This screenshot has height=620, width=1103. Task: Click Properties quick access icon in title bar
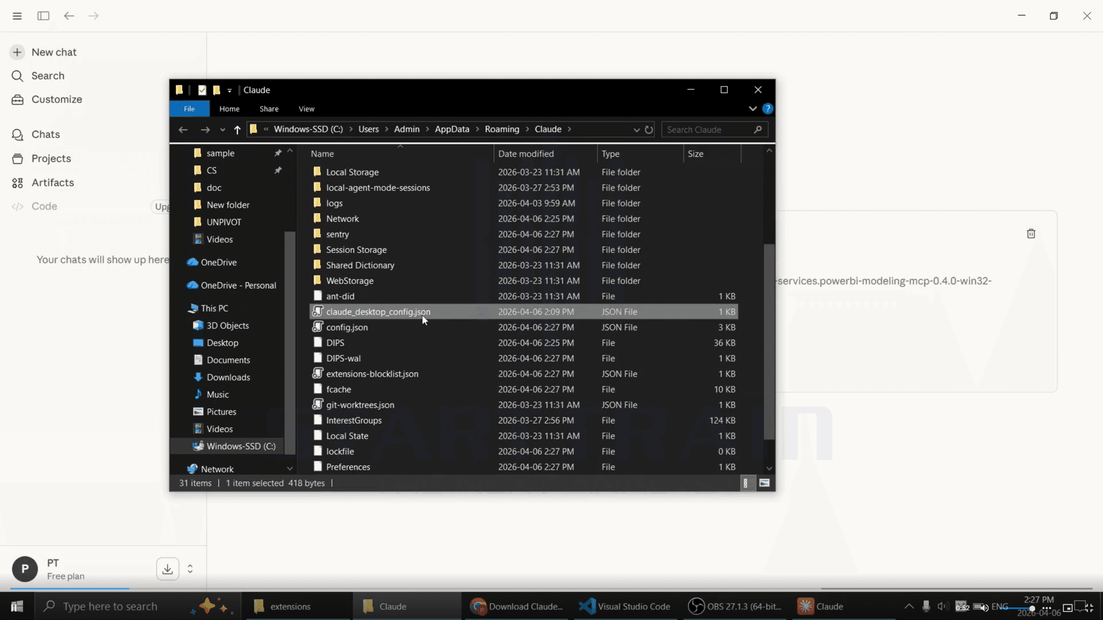point(202,90)
